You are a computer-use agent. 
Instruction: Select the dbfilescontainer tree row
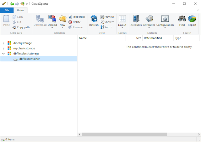pyautogui.click(x=39, y=59)
